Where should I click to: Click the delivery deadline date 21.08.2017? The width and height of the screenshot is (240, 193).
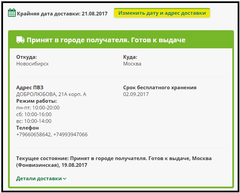94,13
